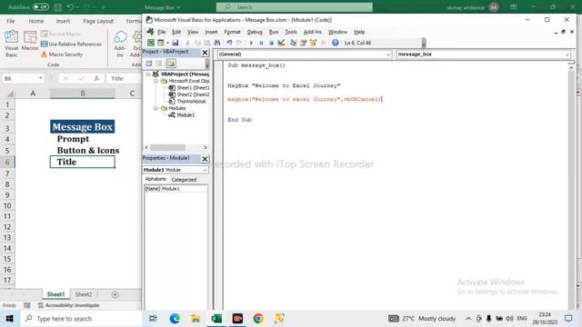Select ThisWorkbook in project tree

point(187,101)
